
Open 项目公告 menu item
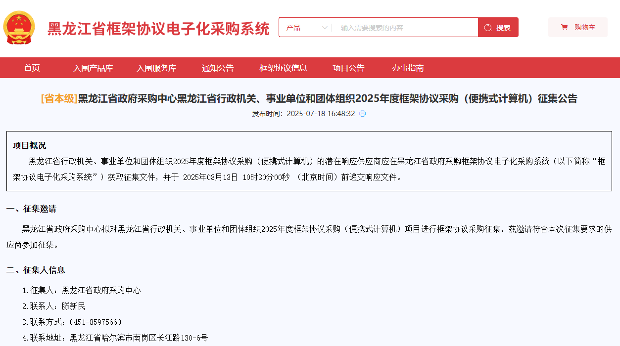348,68
